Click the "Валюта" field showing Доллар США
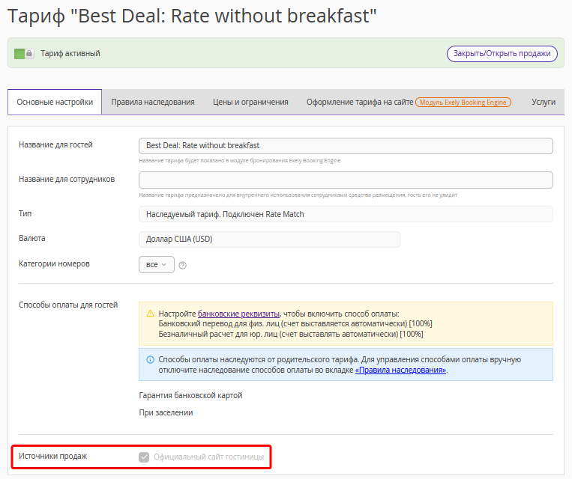 point(269,239)
